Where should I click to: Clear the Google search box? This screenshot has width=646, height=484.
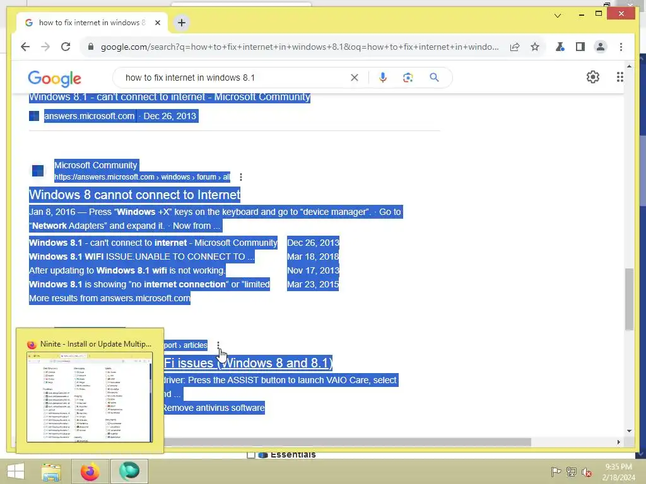[355, 78]
